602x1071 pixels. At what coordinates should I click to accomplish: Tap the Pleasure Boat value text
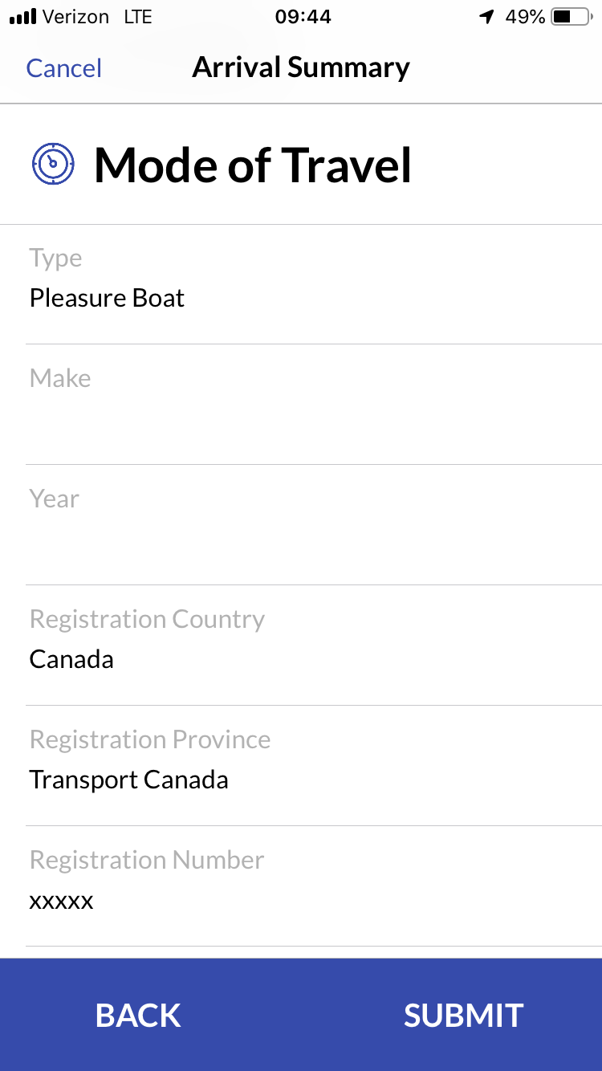click(107, 299)
